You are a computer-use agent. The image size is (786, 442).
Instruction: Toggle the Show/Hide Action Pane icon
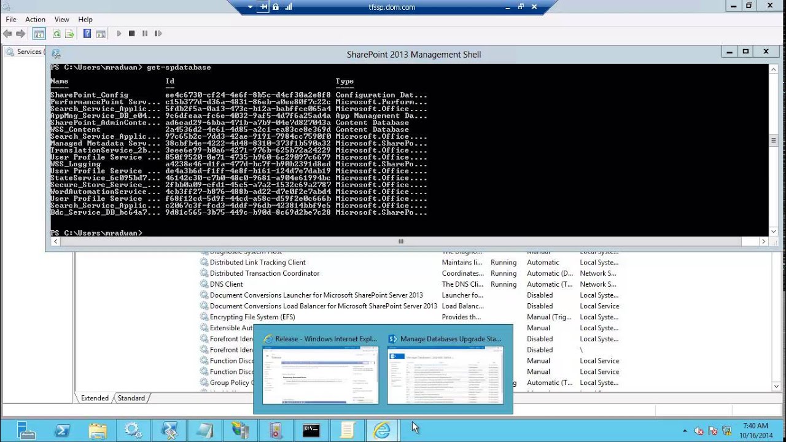point(101,34)
